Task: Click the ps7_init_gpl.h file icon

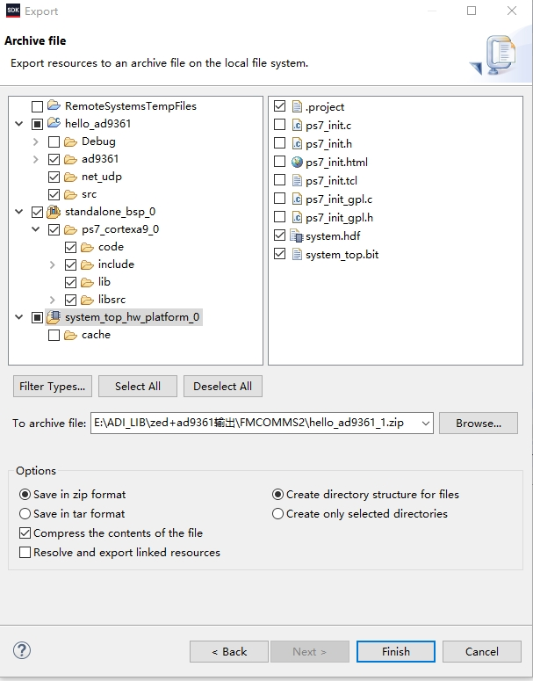Action: pyautogui.click(x=297, y=217)
